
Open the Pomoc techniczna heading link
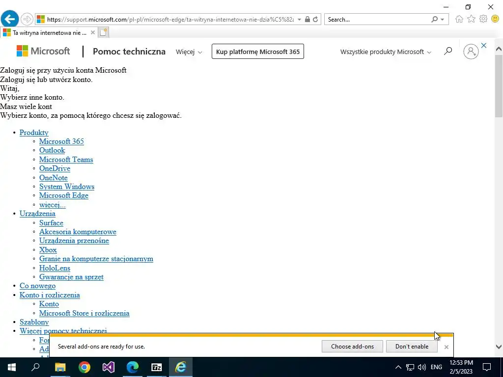pyautogui.click(x=129, y=51)
